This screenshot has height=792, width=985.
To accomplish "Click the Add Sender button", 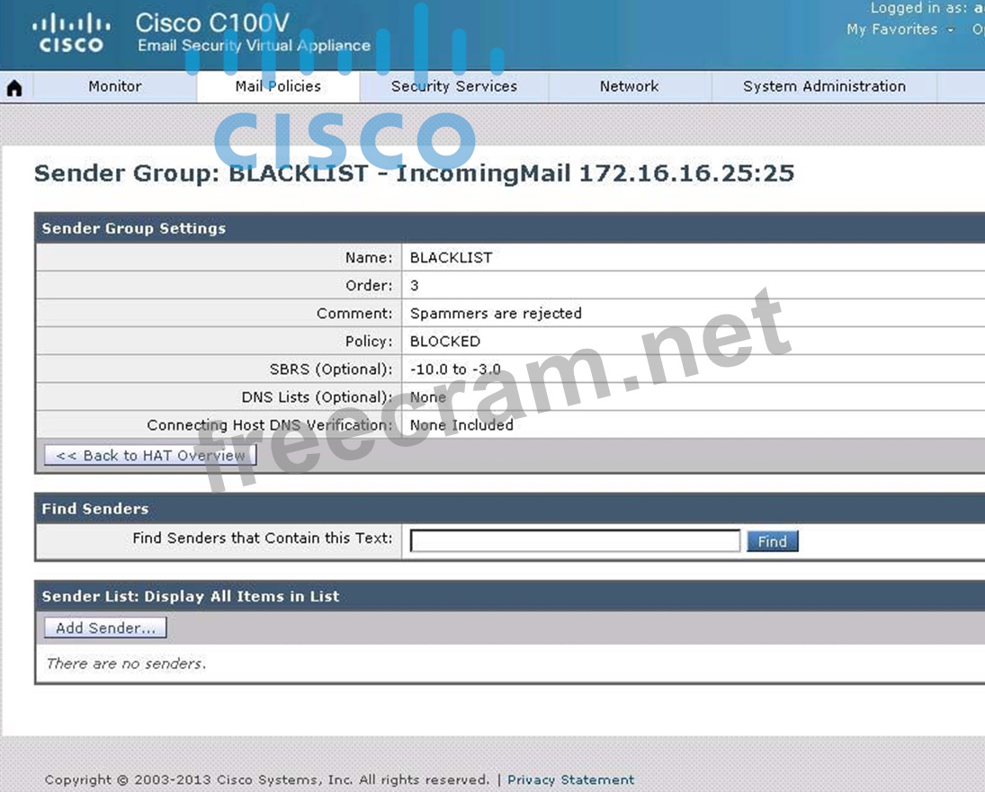I will click(x=105, y=627).
